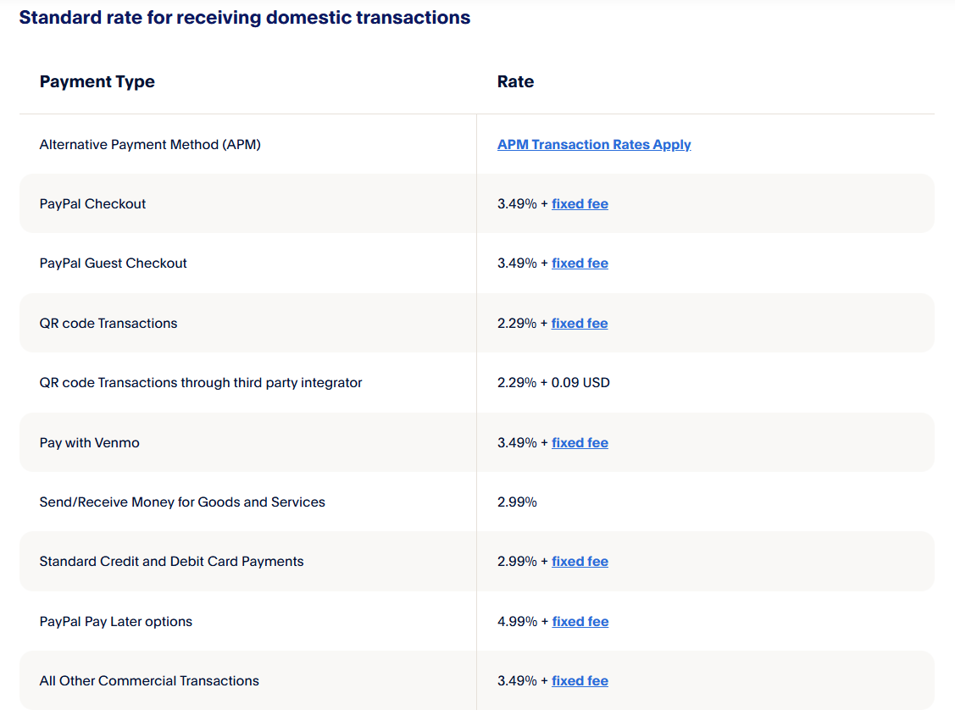Screen dimensions: 955x721
Task: Click the 2.29% + 0.09 USD rate
Action: tap(553, 382)
